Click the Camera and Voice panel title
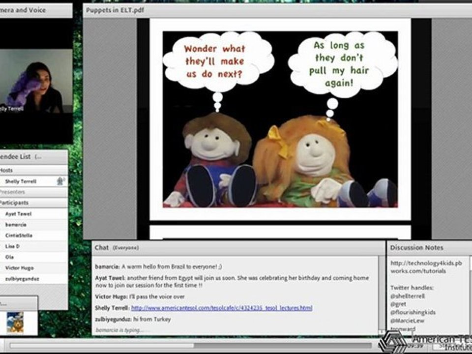 23,10
